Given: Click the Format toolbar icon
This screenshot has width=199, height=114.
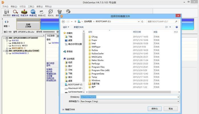Looking at the screenshot, I should tap(51, 12).
